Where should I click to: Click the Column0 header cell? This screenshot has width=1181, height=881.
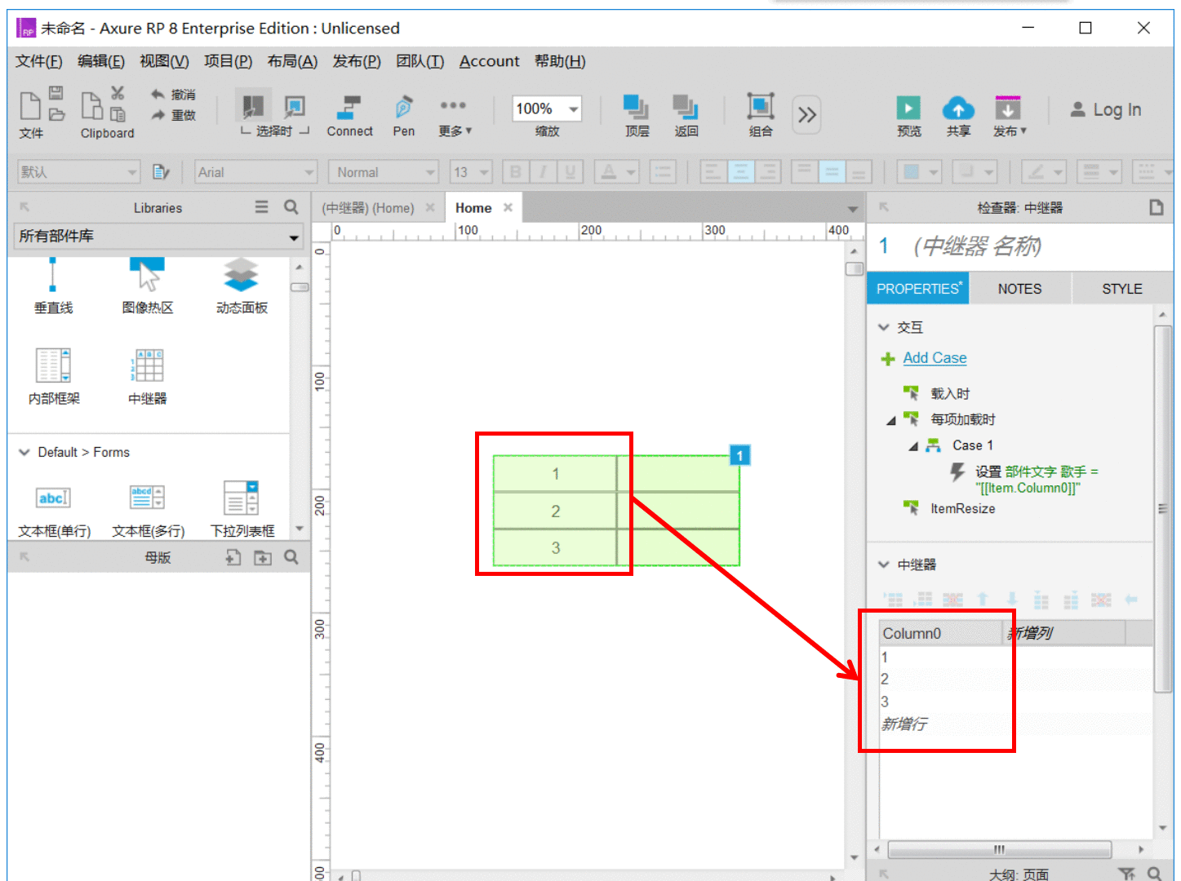coord(940,633)
